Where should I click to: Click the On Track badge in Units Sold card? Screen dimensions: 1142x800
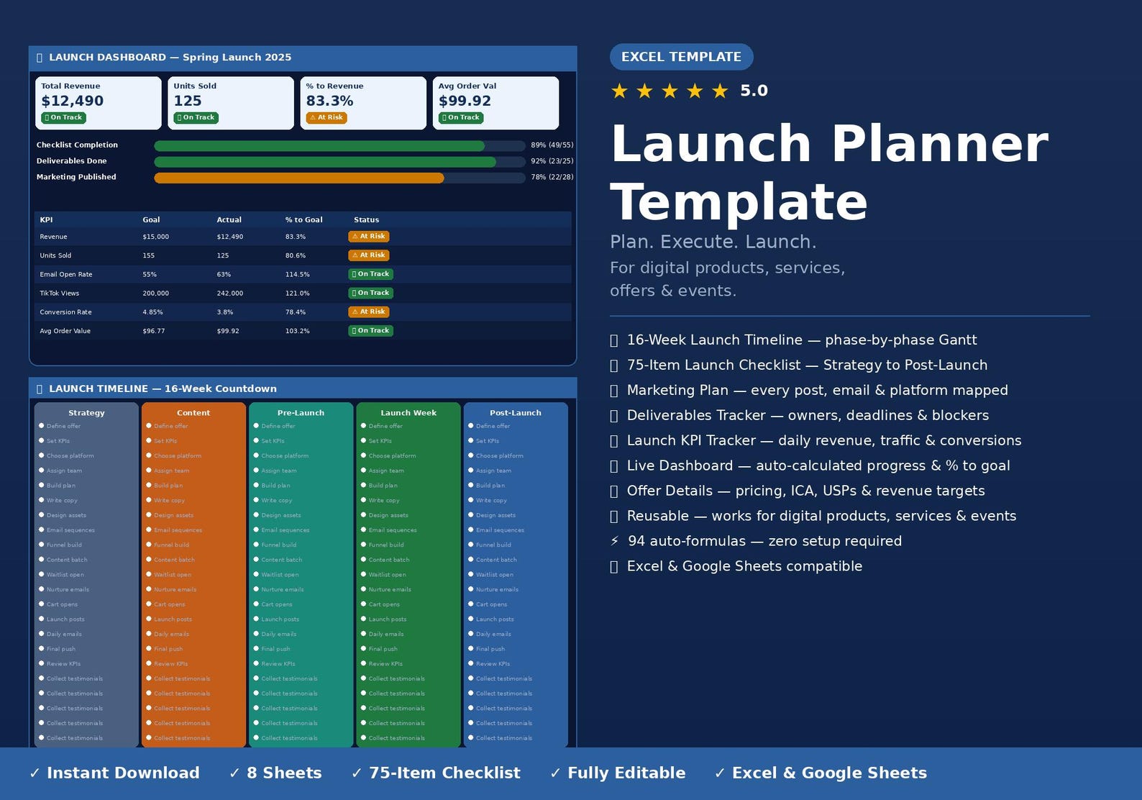coord(196,117)
